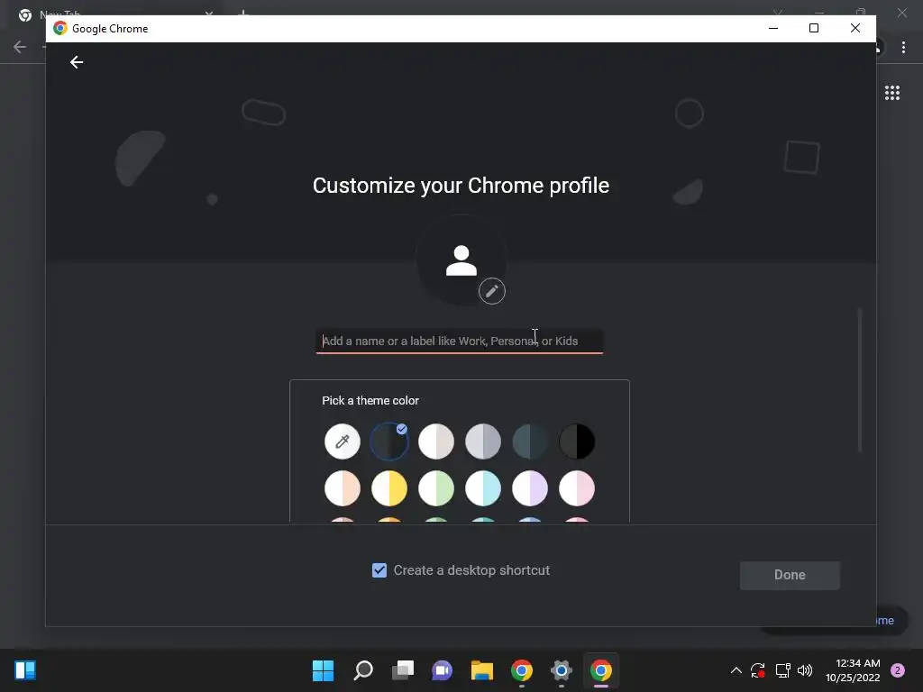Maximize the Google Chrome profile window

tap(814, 28)
